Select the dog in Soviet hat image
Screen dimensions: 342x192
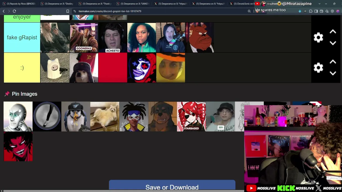(x=84, y=68)
